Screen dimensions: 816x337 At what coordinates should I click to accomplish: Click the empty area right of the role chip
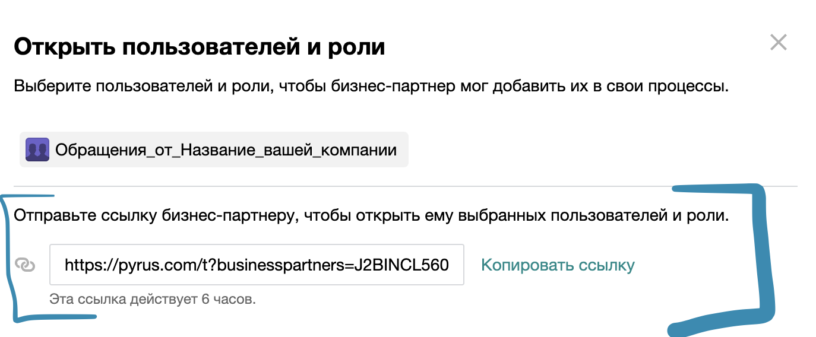[x=594, y=150]
